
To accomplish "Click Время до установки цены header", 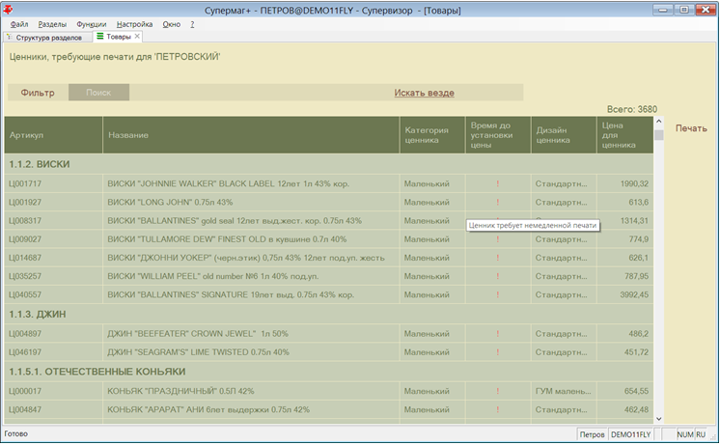I will pos(498,135).
